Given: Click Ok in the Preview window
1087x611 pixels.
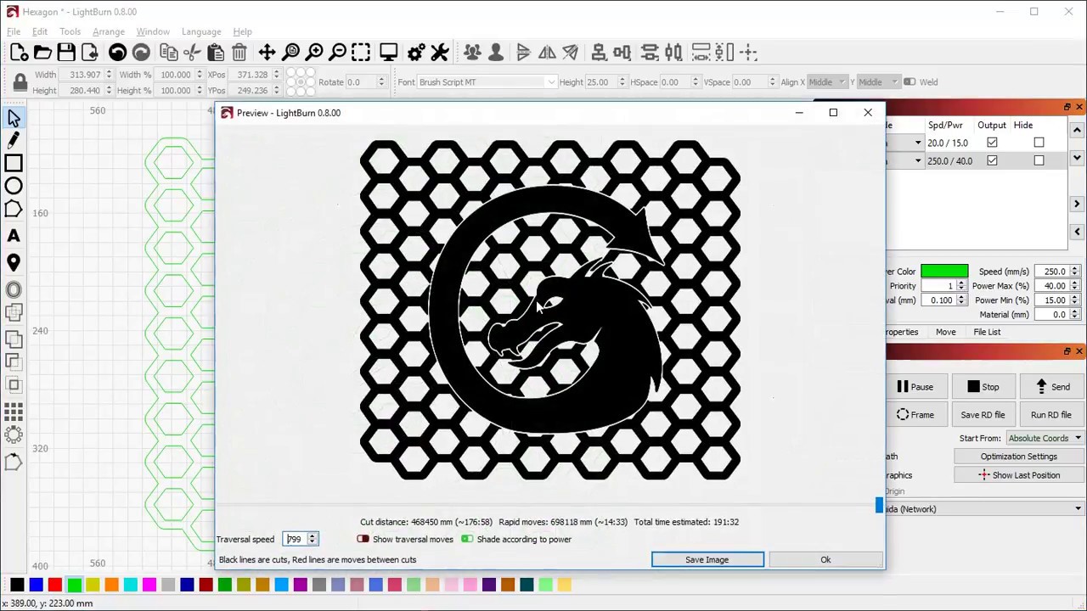Looking at the screenshot, I should pyautogui.click(x=825, y=559).
